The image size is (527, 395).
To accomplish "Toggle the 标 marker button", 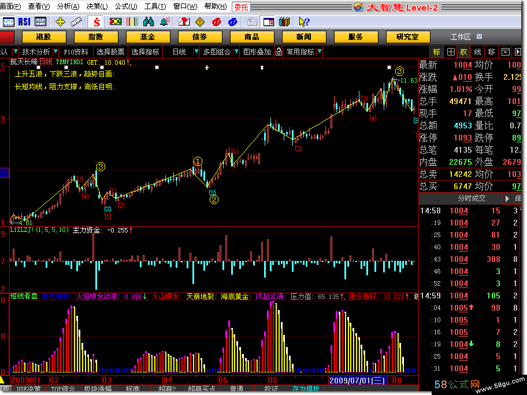I will (436, 51).
